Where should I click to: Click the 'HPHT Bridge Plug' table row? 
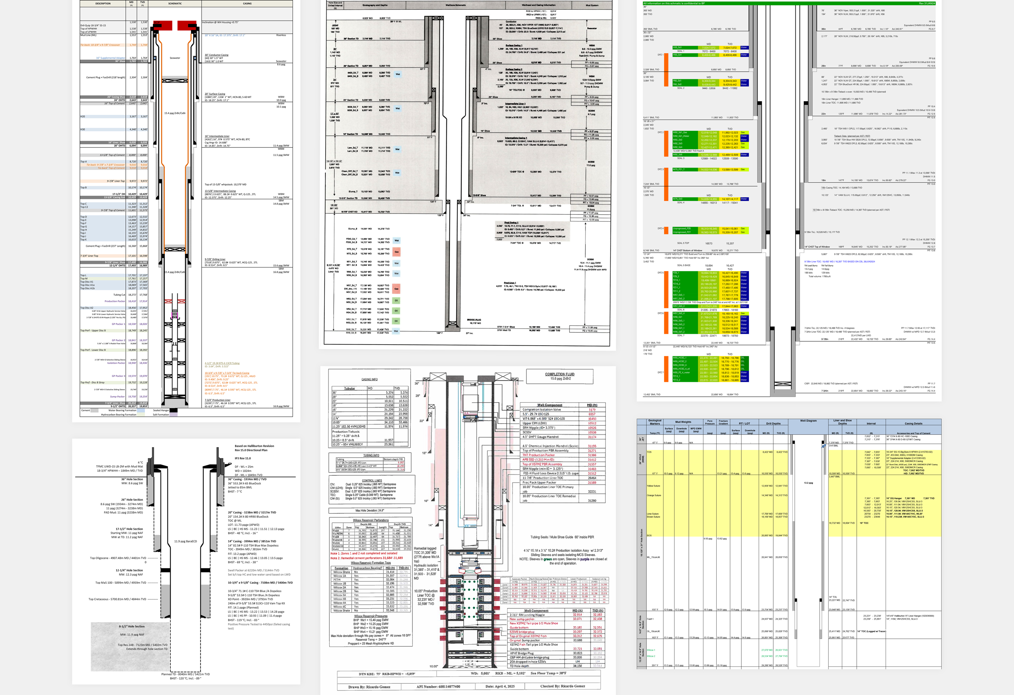coord(557,653)
